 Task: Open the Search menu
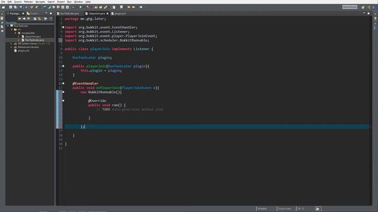(51, 2)
